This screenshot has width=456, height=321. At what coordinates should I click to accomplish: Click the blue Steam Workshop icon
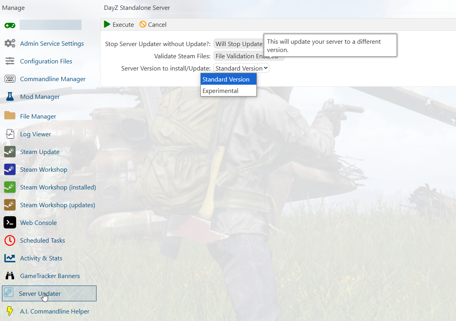[x=10, y=169]
